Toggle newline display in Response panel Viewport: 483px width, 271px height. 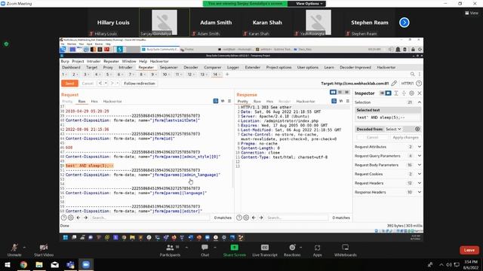pos(341,101)
